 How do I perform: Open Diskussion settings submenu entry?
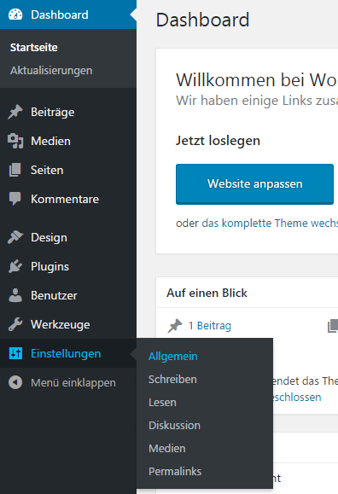[174, 426]
